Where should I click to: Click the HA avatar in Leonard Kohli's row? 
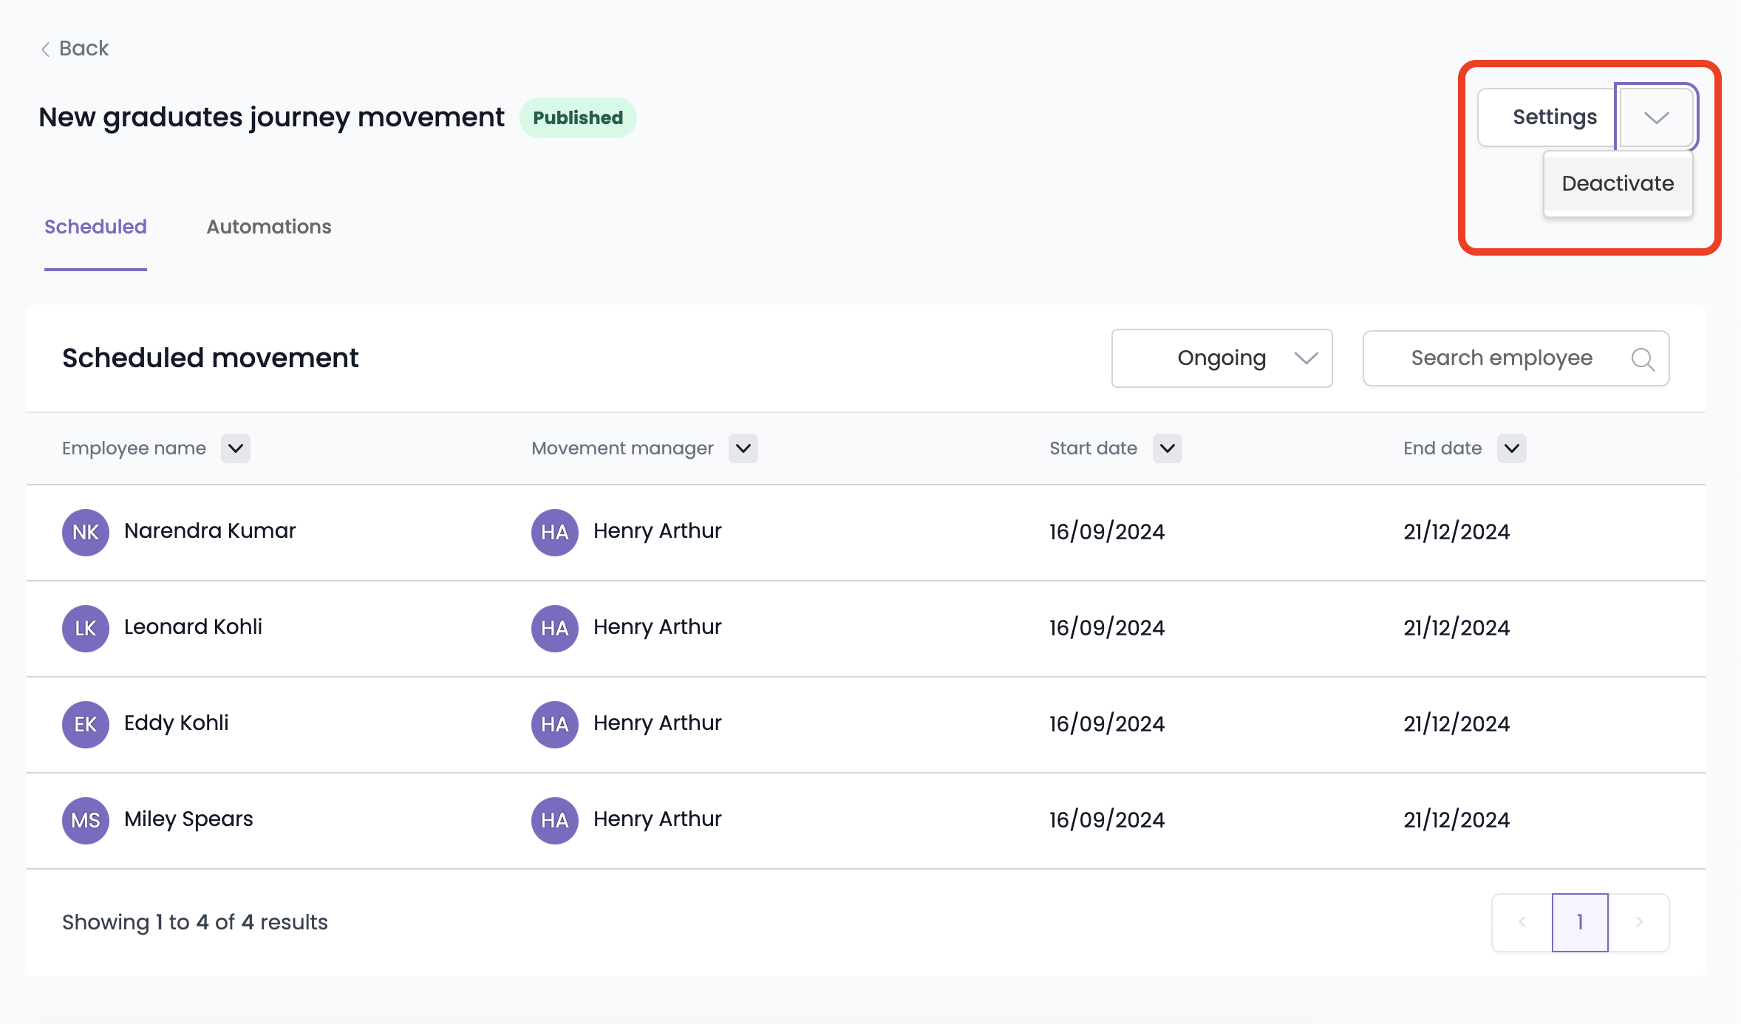click(x=555, y=628)
